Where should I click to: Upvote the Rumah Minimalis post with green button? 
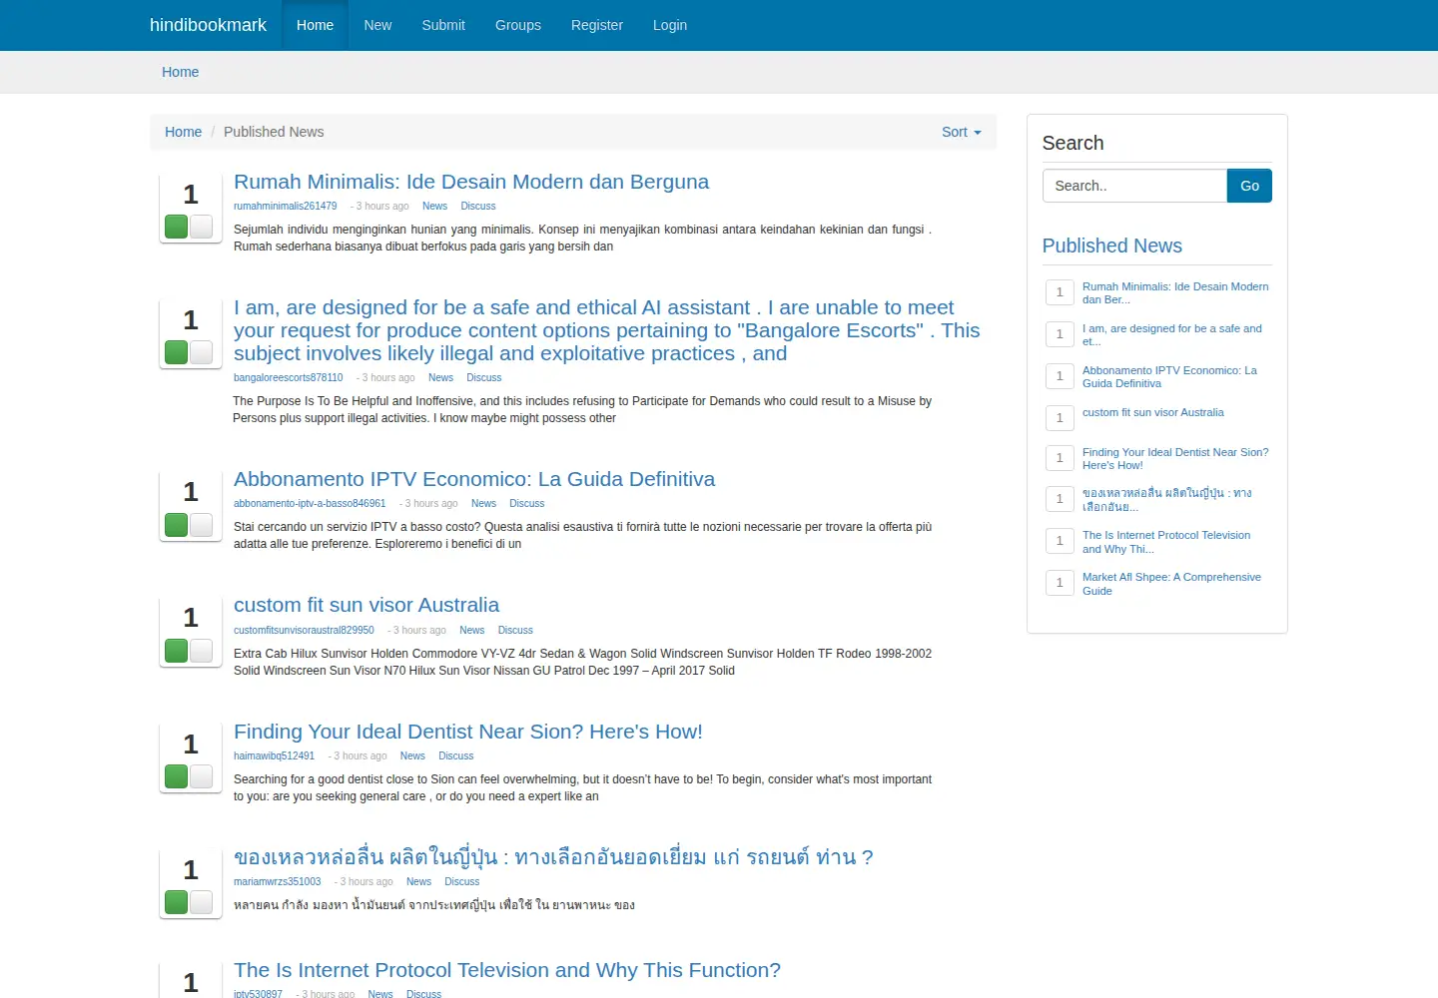(177, 227)
